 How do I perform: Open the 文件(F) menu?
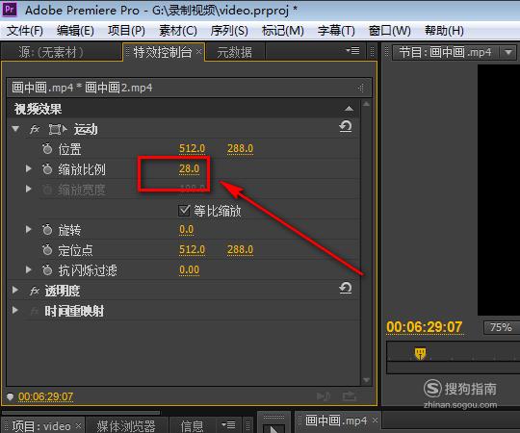pos(25,31)
